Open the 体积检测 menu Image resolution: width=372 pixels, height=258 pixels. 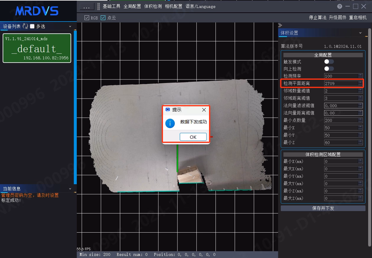(153, 6)
